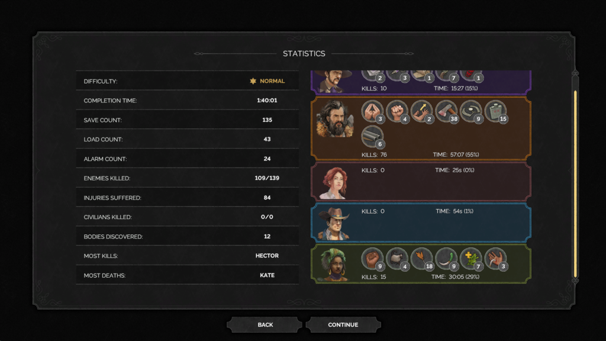Select Hector's sawed-off shotgun icon
This screenshot has width=606, height=341.
[372, 137]
